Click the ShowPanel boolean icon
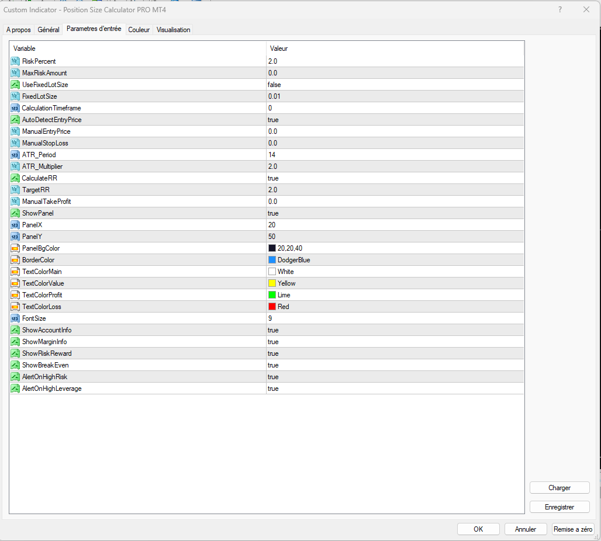Screen dimensions: 601x541 click(x=15, y=213)
